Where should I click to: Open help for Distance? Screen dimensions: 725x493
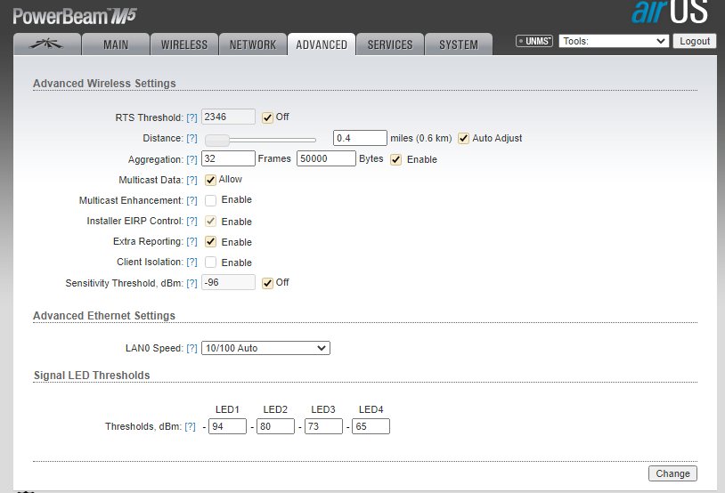[191, 138]
